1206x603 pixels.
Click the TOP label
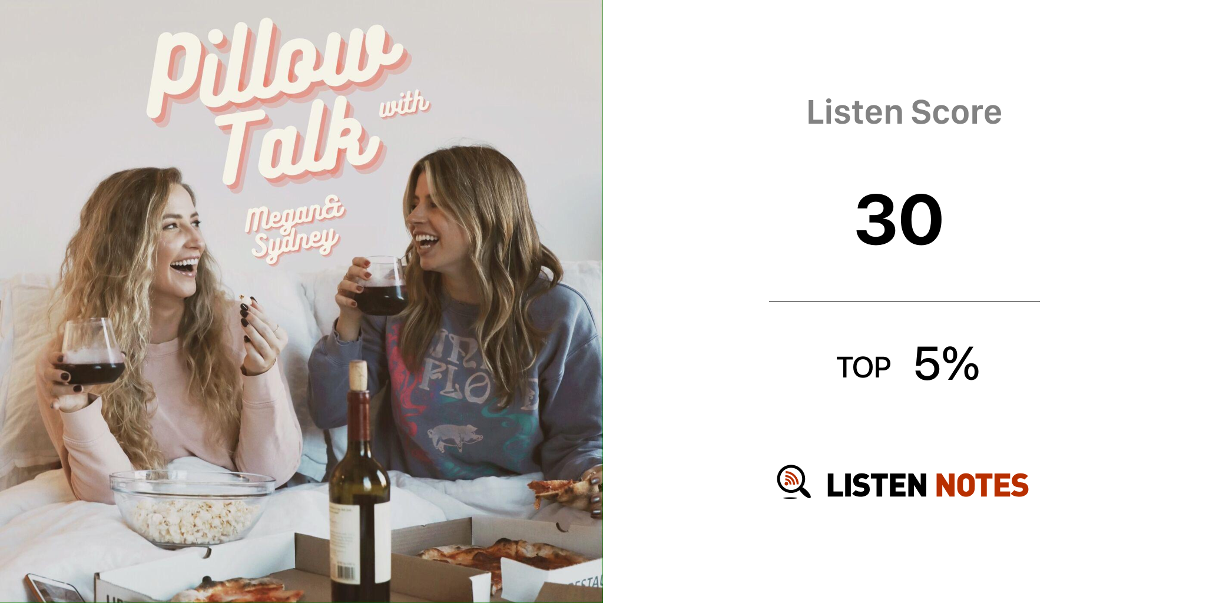pos(863,367)
